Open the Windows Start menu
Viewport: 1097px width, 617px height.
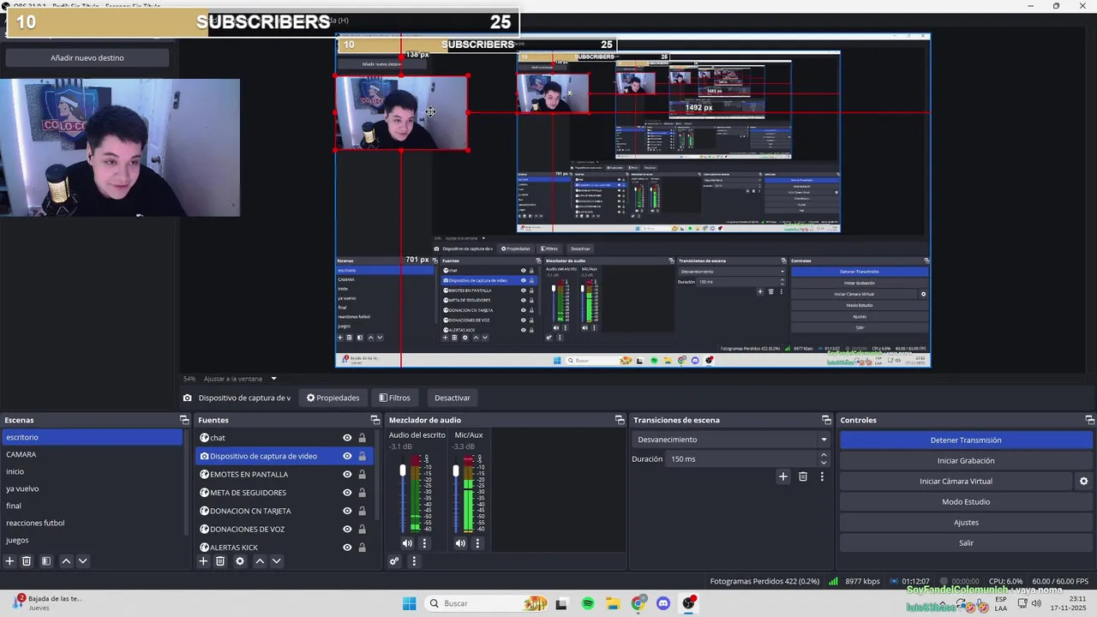(409, 603)
